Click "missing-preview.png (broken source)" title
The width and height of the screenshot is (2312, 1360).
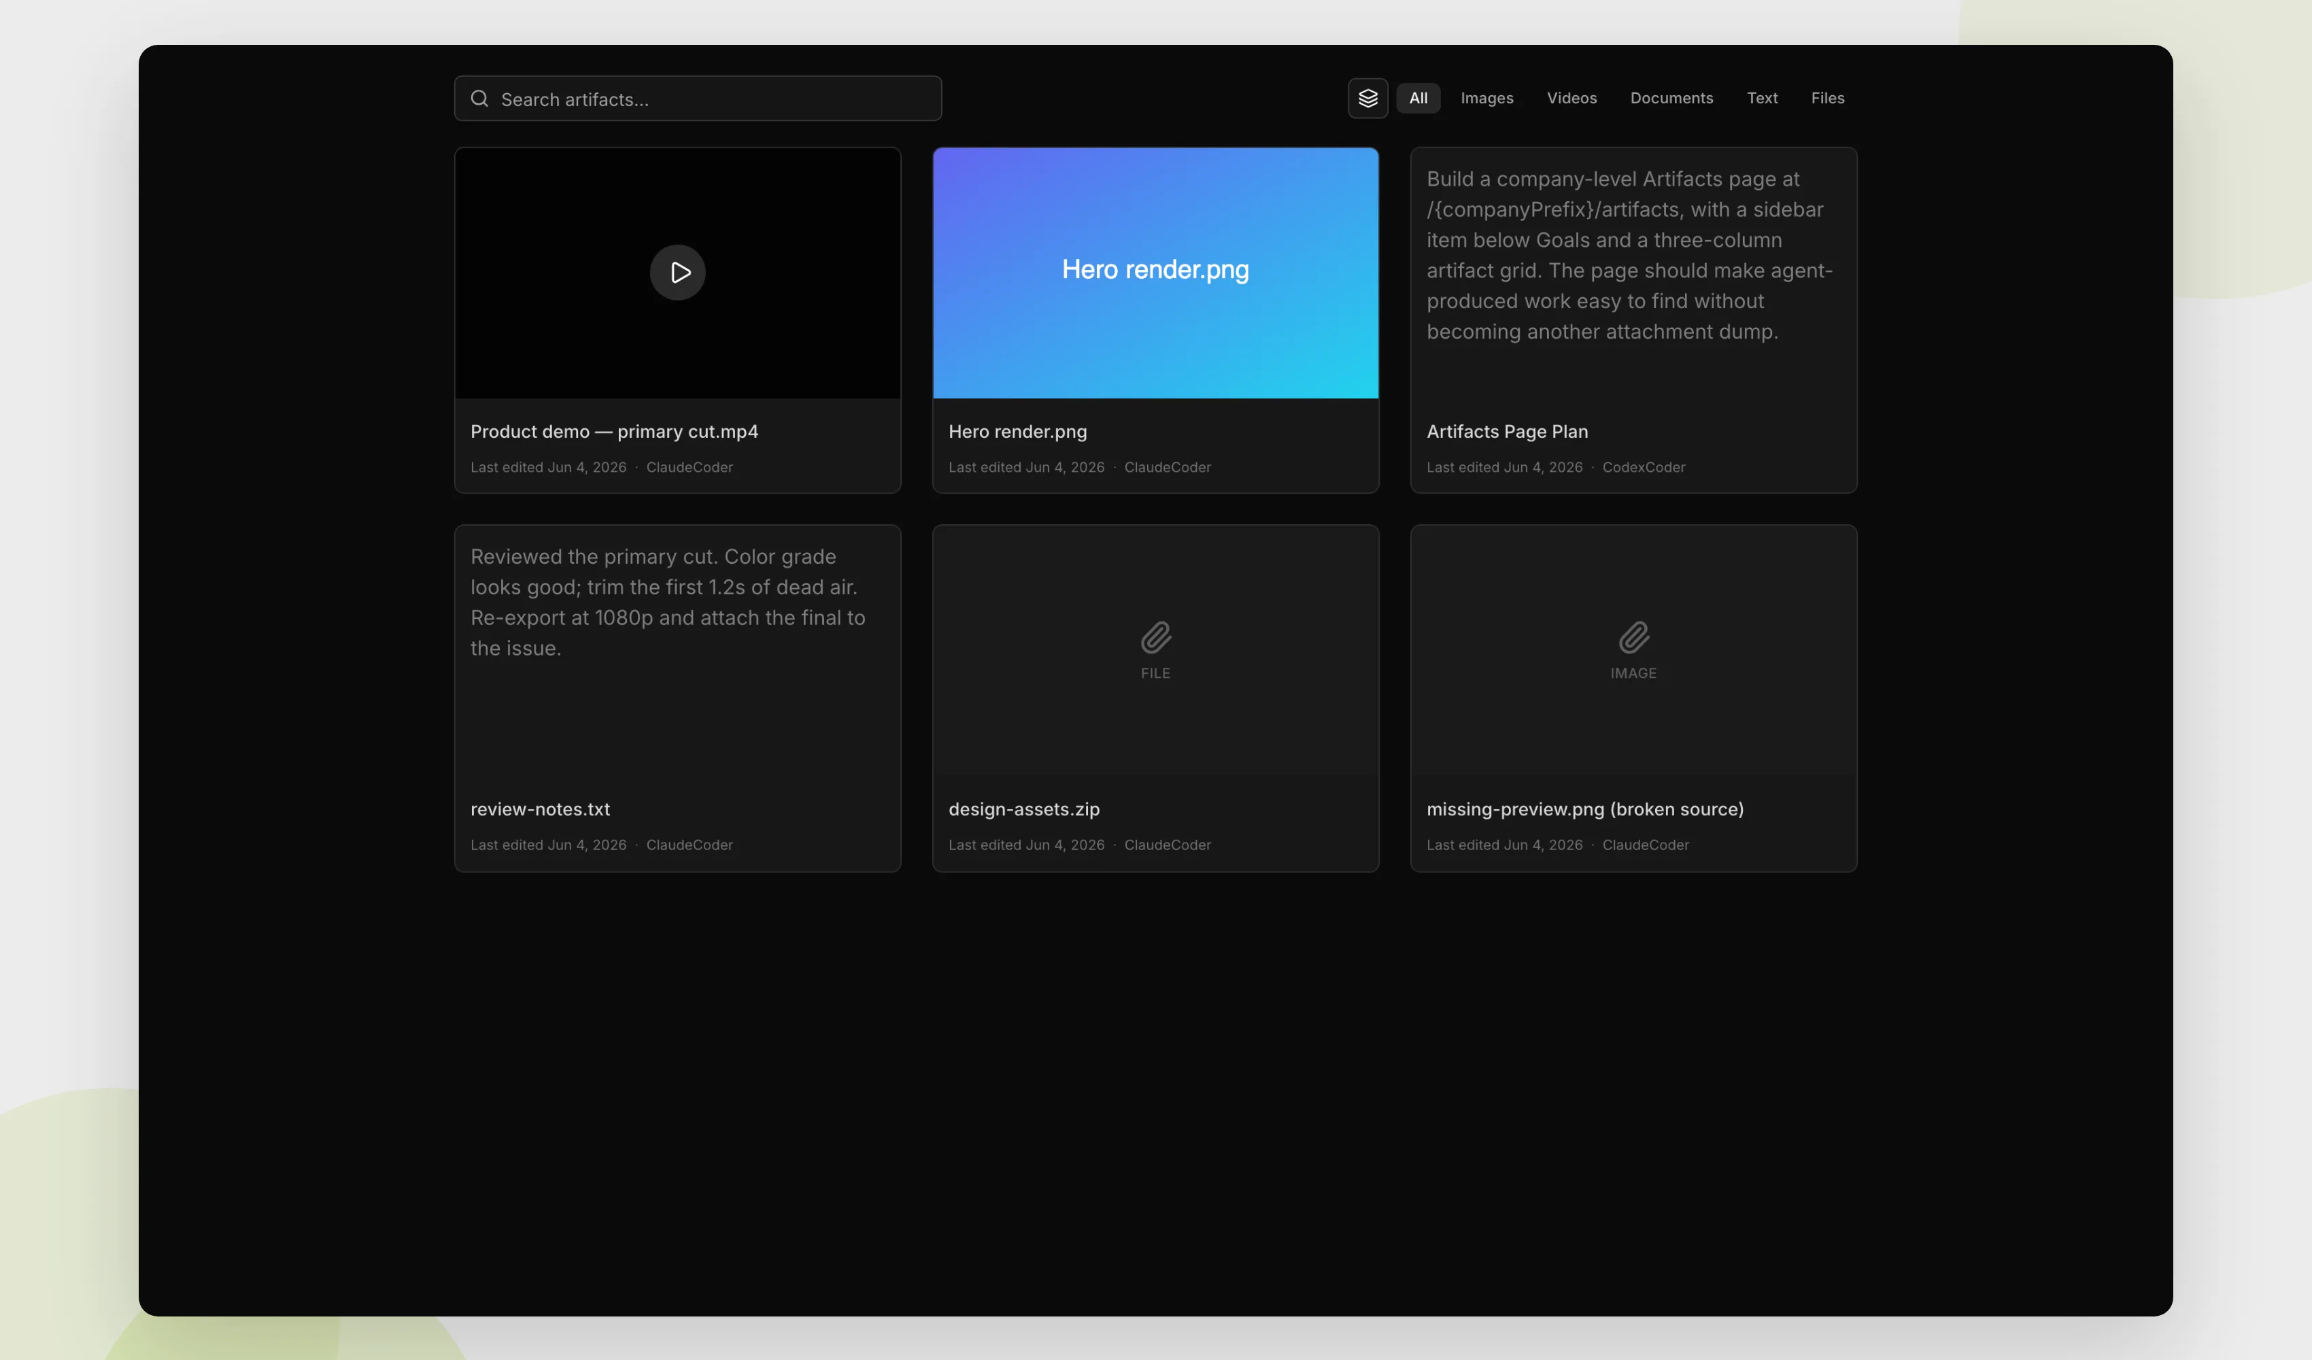click(1584, 809)
